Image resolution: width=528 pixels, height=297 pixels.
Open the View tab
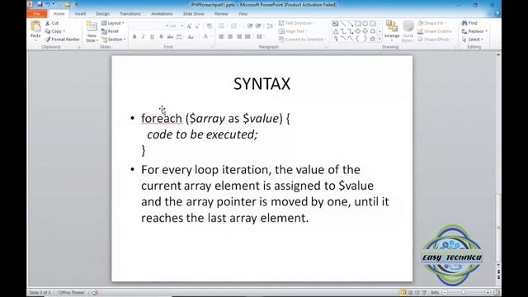pyautogui.click(x=243, y=14)
